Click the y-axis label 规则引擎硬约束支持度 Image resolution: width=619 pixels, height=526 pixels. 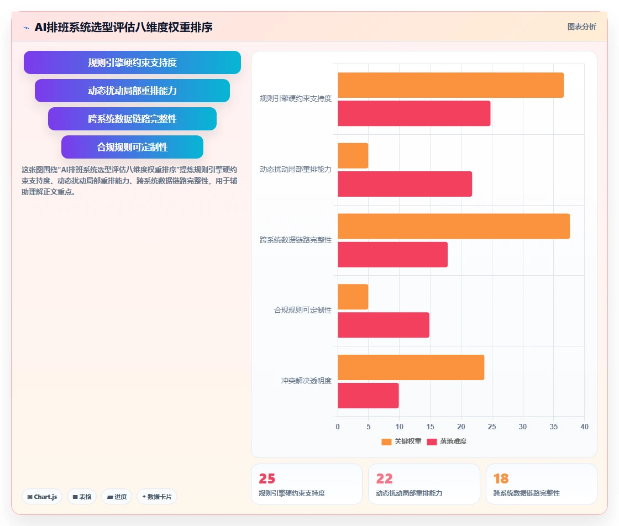(x=295, y=99)
